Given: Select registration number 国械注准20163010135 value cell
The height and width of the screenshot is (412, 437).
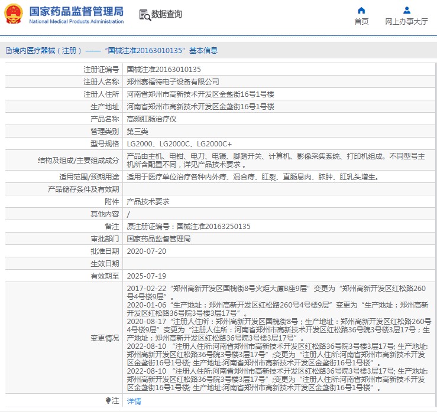Looking at the screenshot, I should pos(164,69).
